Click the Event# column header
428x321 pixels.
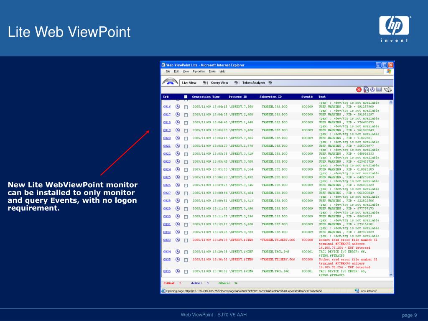click(307, 97)
